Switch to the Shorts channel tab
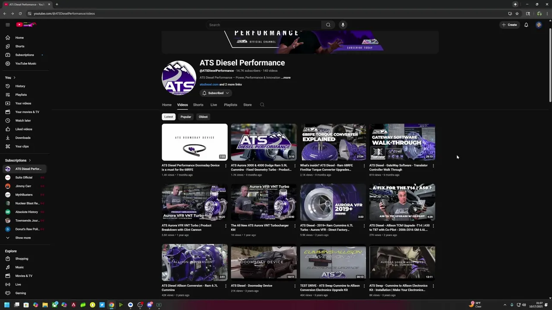Viewport: 552px width, 310px height. [x=198, y=105]
